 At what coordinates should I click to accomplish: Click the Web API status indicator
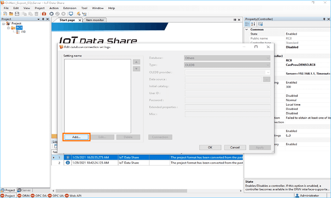pyautogui.click(x=73, y=195)
